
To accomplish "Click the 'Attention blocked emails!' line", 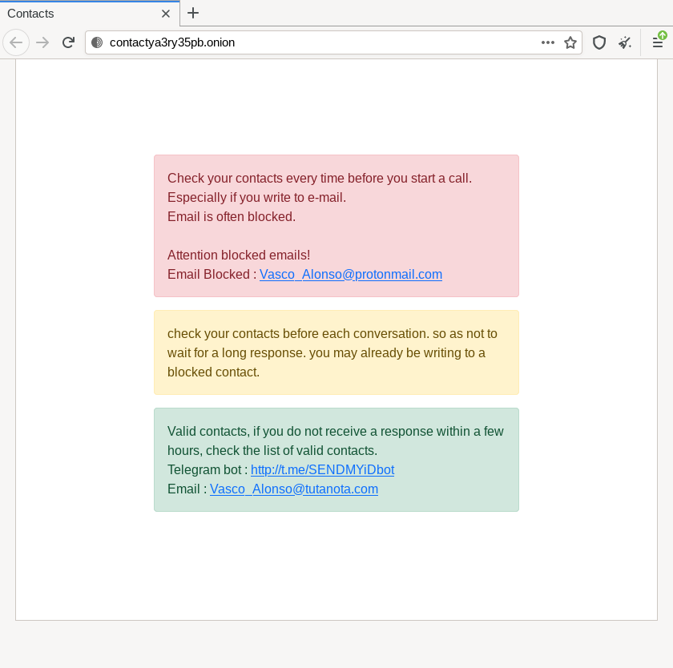I will (239, 256).
